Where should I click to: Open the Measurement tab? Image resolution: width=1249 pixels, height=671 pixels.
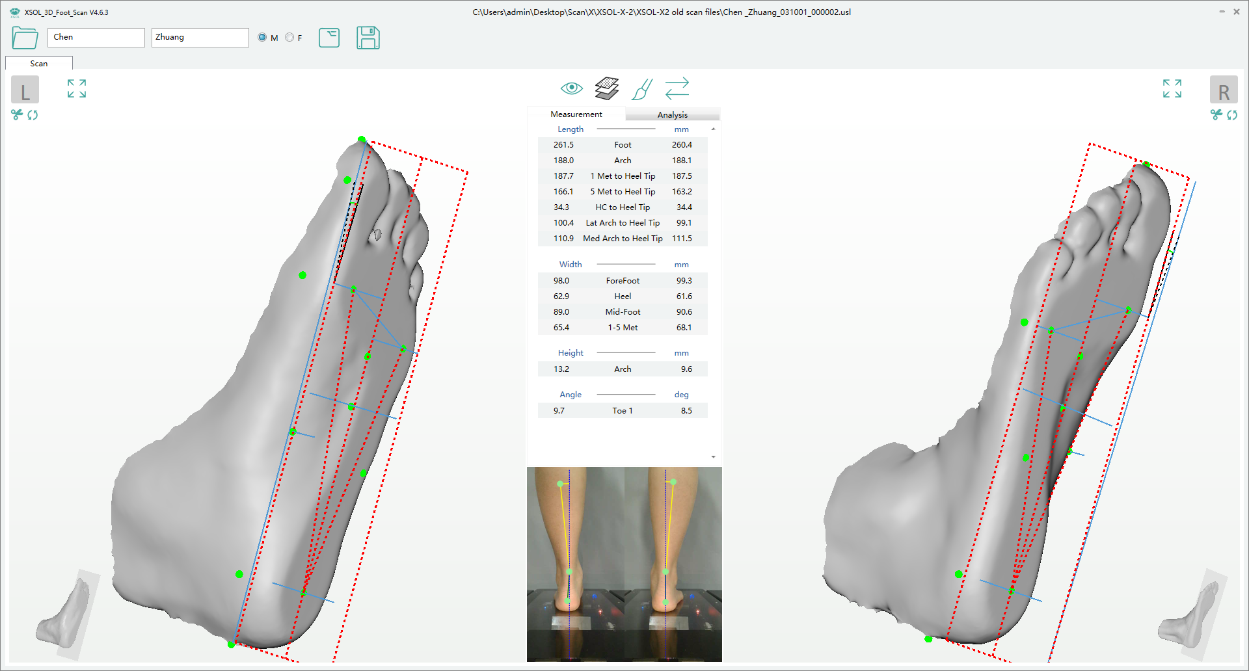coord(576,114)
